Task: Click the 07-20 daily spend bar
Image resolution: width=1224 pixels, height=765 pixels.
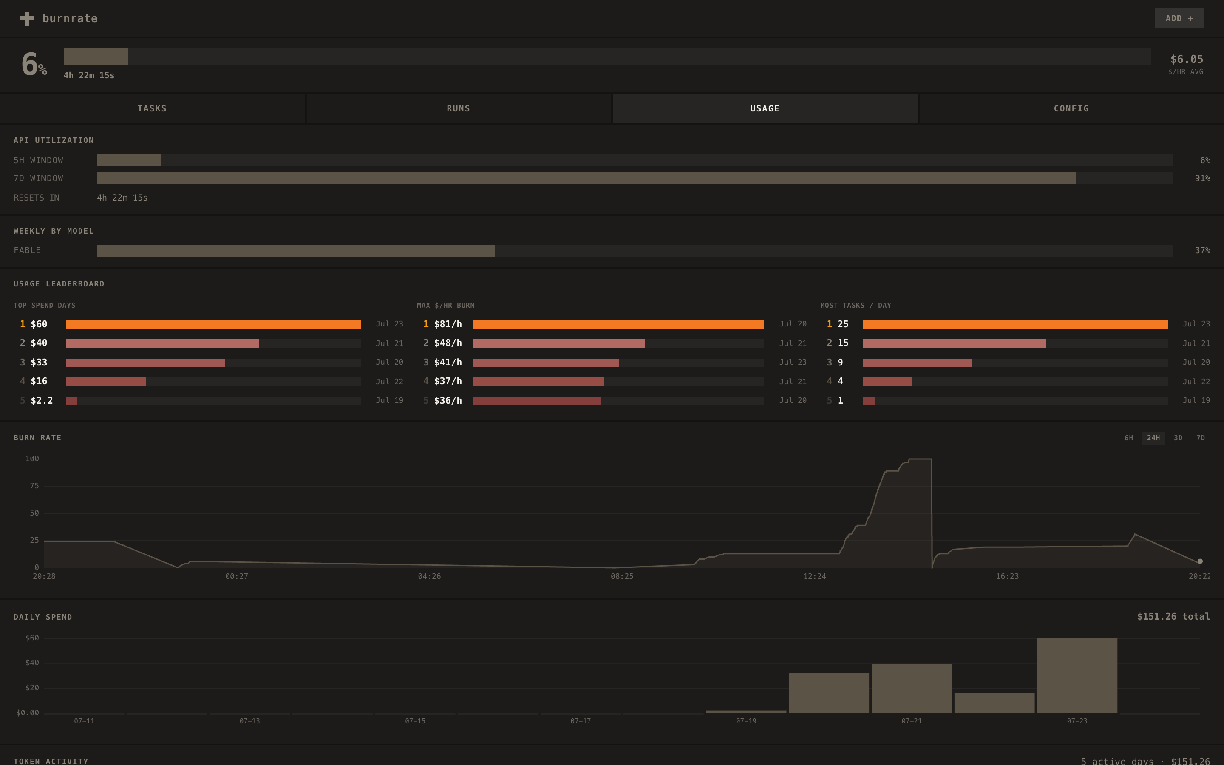Action: 829,693
